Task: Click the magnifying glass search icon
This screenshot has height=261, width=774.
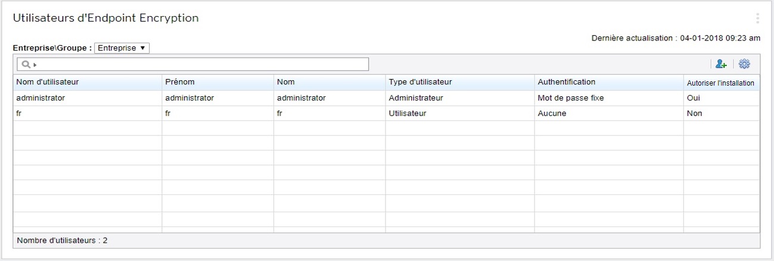Action: point(26,64)
